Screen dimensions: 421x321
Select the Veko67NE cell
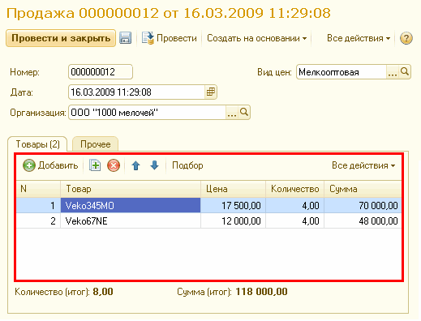[x=131, y=221]
